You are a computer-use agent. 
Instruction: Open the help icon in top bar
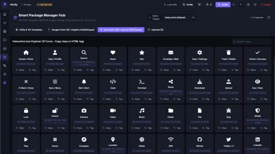point(255,5)
